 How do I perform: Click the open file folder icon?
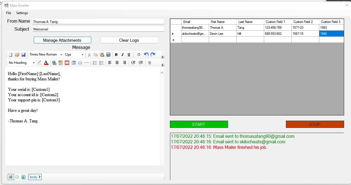pyautogui.click(x=17, y=55)
